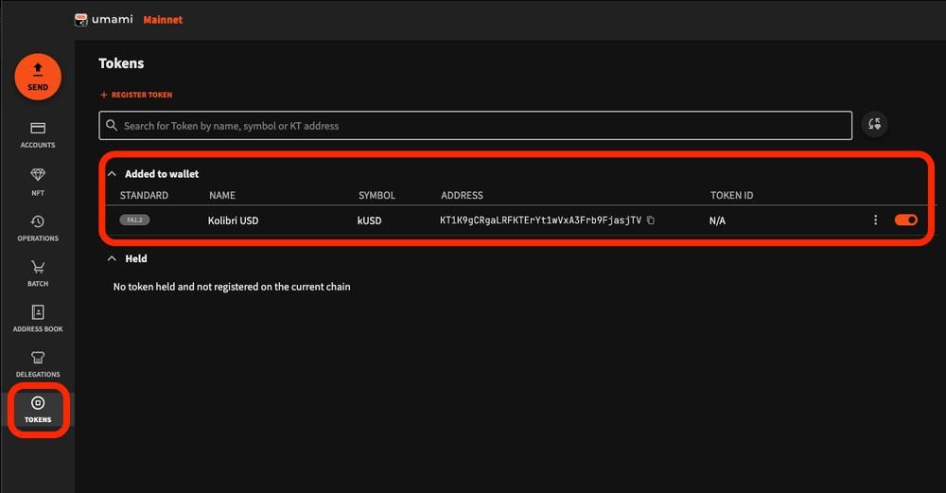Click the no token held message
The height and width of the screenshot is (493, 946).
pyautogui.click(x=232, y=287)
